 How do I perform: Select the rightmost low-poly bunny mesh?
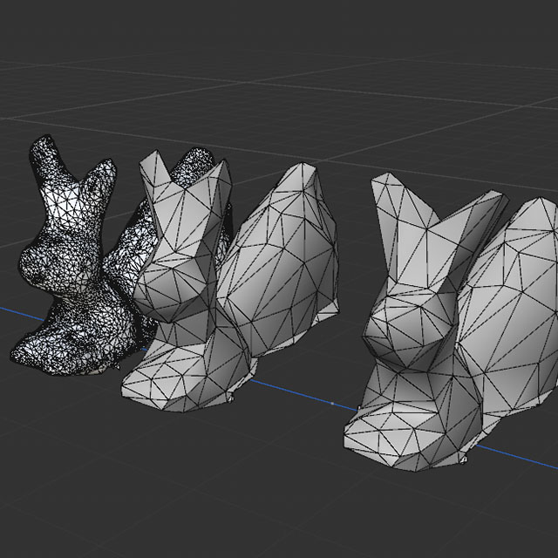pyautogui.click(x=452, y=322)
